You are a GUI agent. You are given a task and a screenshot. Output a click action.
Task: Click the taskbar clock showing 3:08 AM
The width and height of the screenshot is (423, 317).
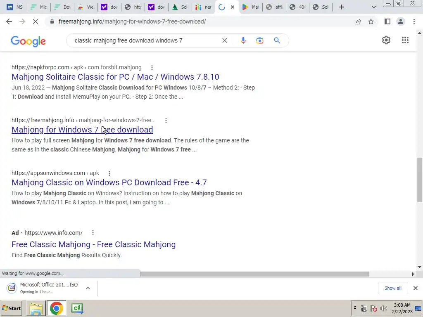[x=402, y=308]
